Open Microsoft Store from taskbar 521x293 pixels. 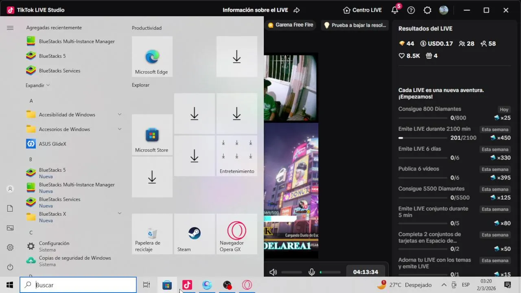(x=167, y=285)
